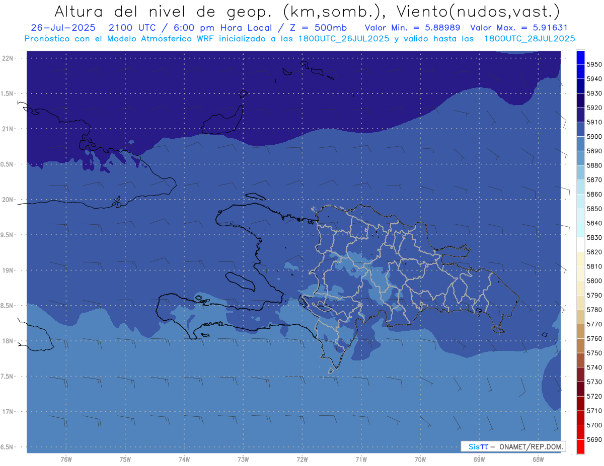Click the 5820 value on the color scale
This screenshot has height=466, width=604.
594,252
